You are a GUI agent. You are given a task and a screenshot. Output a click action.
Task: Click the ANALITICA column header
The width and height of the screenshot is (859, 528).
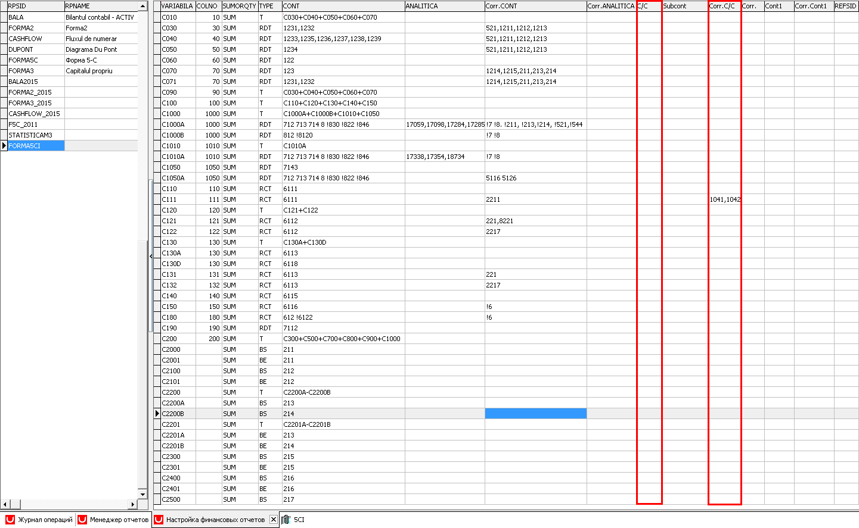[445, 6]
